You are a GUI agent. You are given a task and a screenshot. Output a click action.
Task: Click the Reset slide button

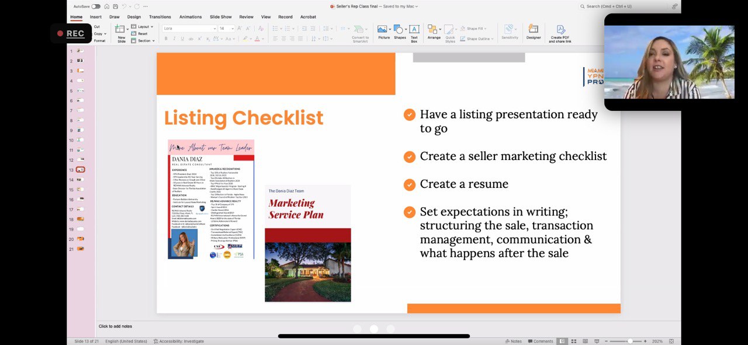pos(142,34)
